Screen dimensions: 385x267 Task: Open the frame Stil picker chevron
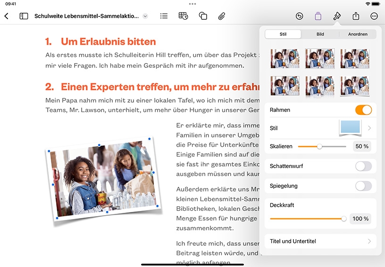click(369, 128)
